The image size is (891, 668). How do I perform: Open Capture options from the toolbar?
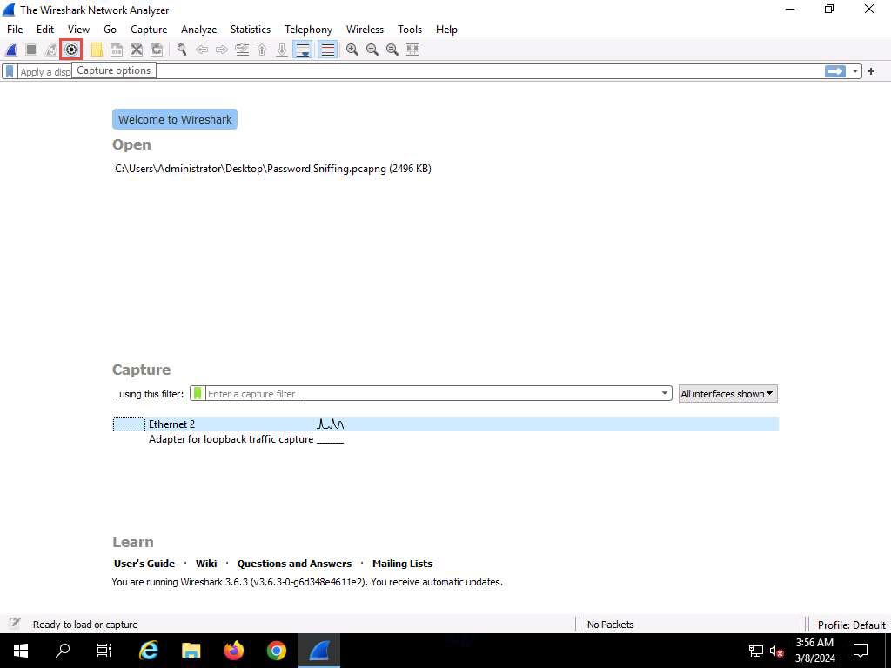(71, 50)
